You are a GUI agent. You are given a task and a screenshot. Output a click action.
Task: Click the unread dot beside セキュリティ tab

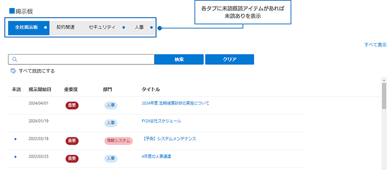pyautogui.click(x=124, y=28)
